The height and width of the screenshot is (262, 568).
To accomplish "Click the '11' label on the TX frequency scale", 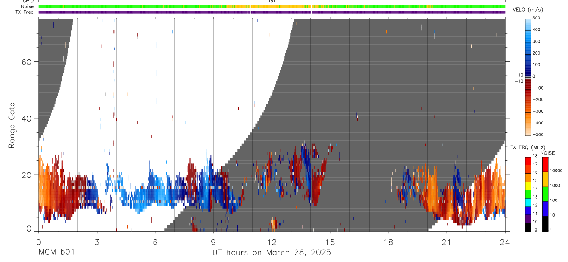I will [535, 213].
